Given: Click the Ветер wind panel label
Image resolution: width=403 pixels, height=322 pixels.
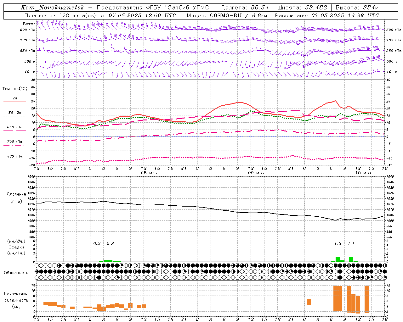Looking at the screenshot, I should (x=29, y=24).
